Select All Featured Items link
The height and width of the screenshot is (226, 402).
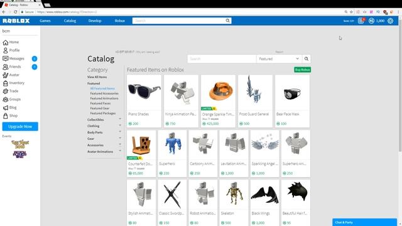tap(102, 89)
